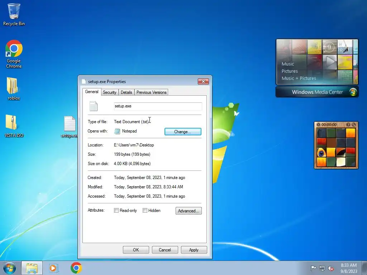The width and height of the screenshot is (367, 275).
Task: Switch to the Security tab
Action: [110, 92]
